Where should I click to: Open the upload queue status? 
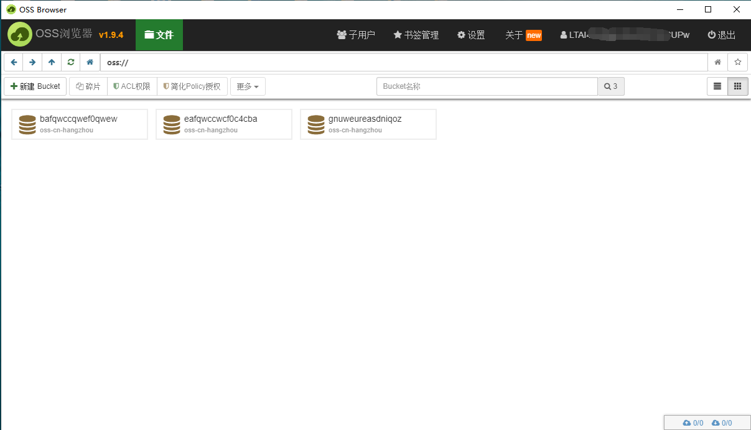point(693,423)
